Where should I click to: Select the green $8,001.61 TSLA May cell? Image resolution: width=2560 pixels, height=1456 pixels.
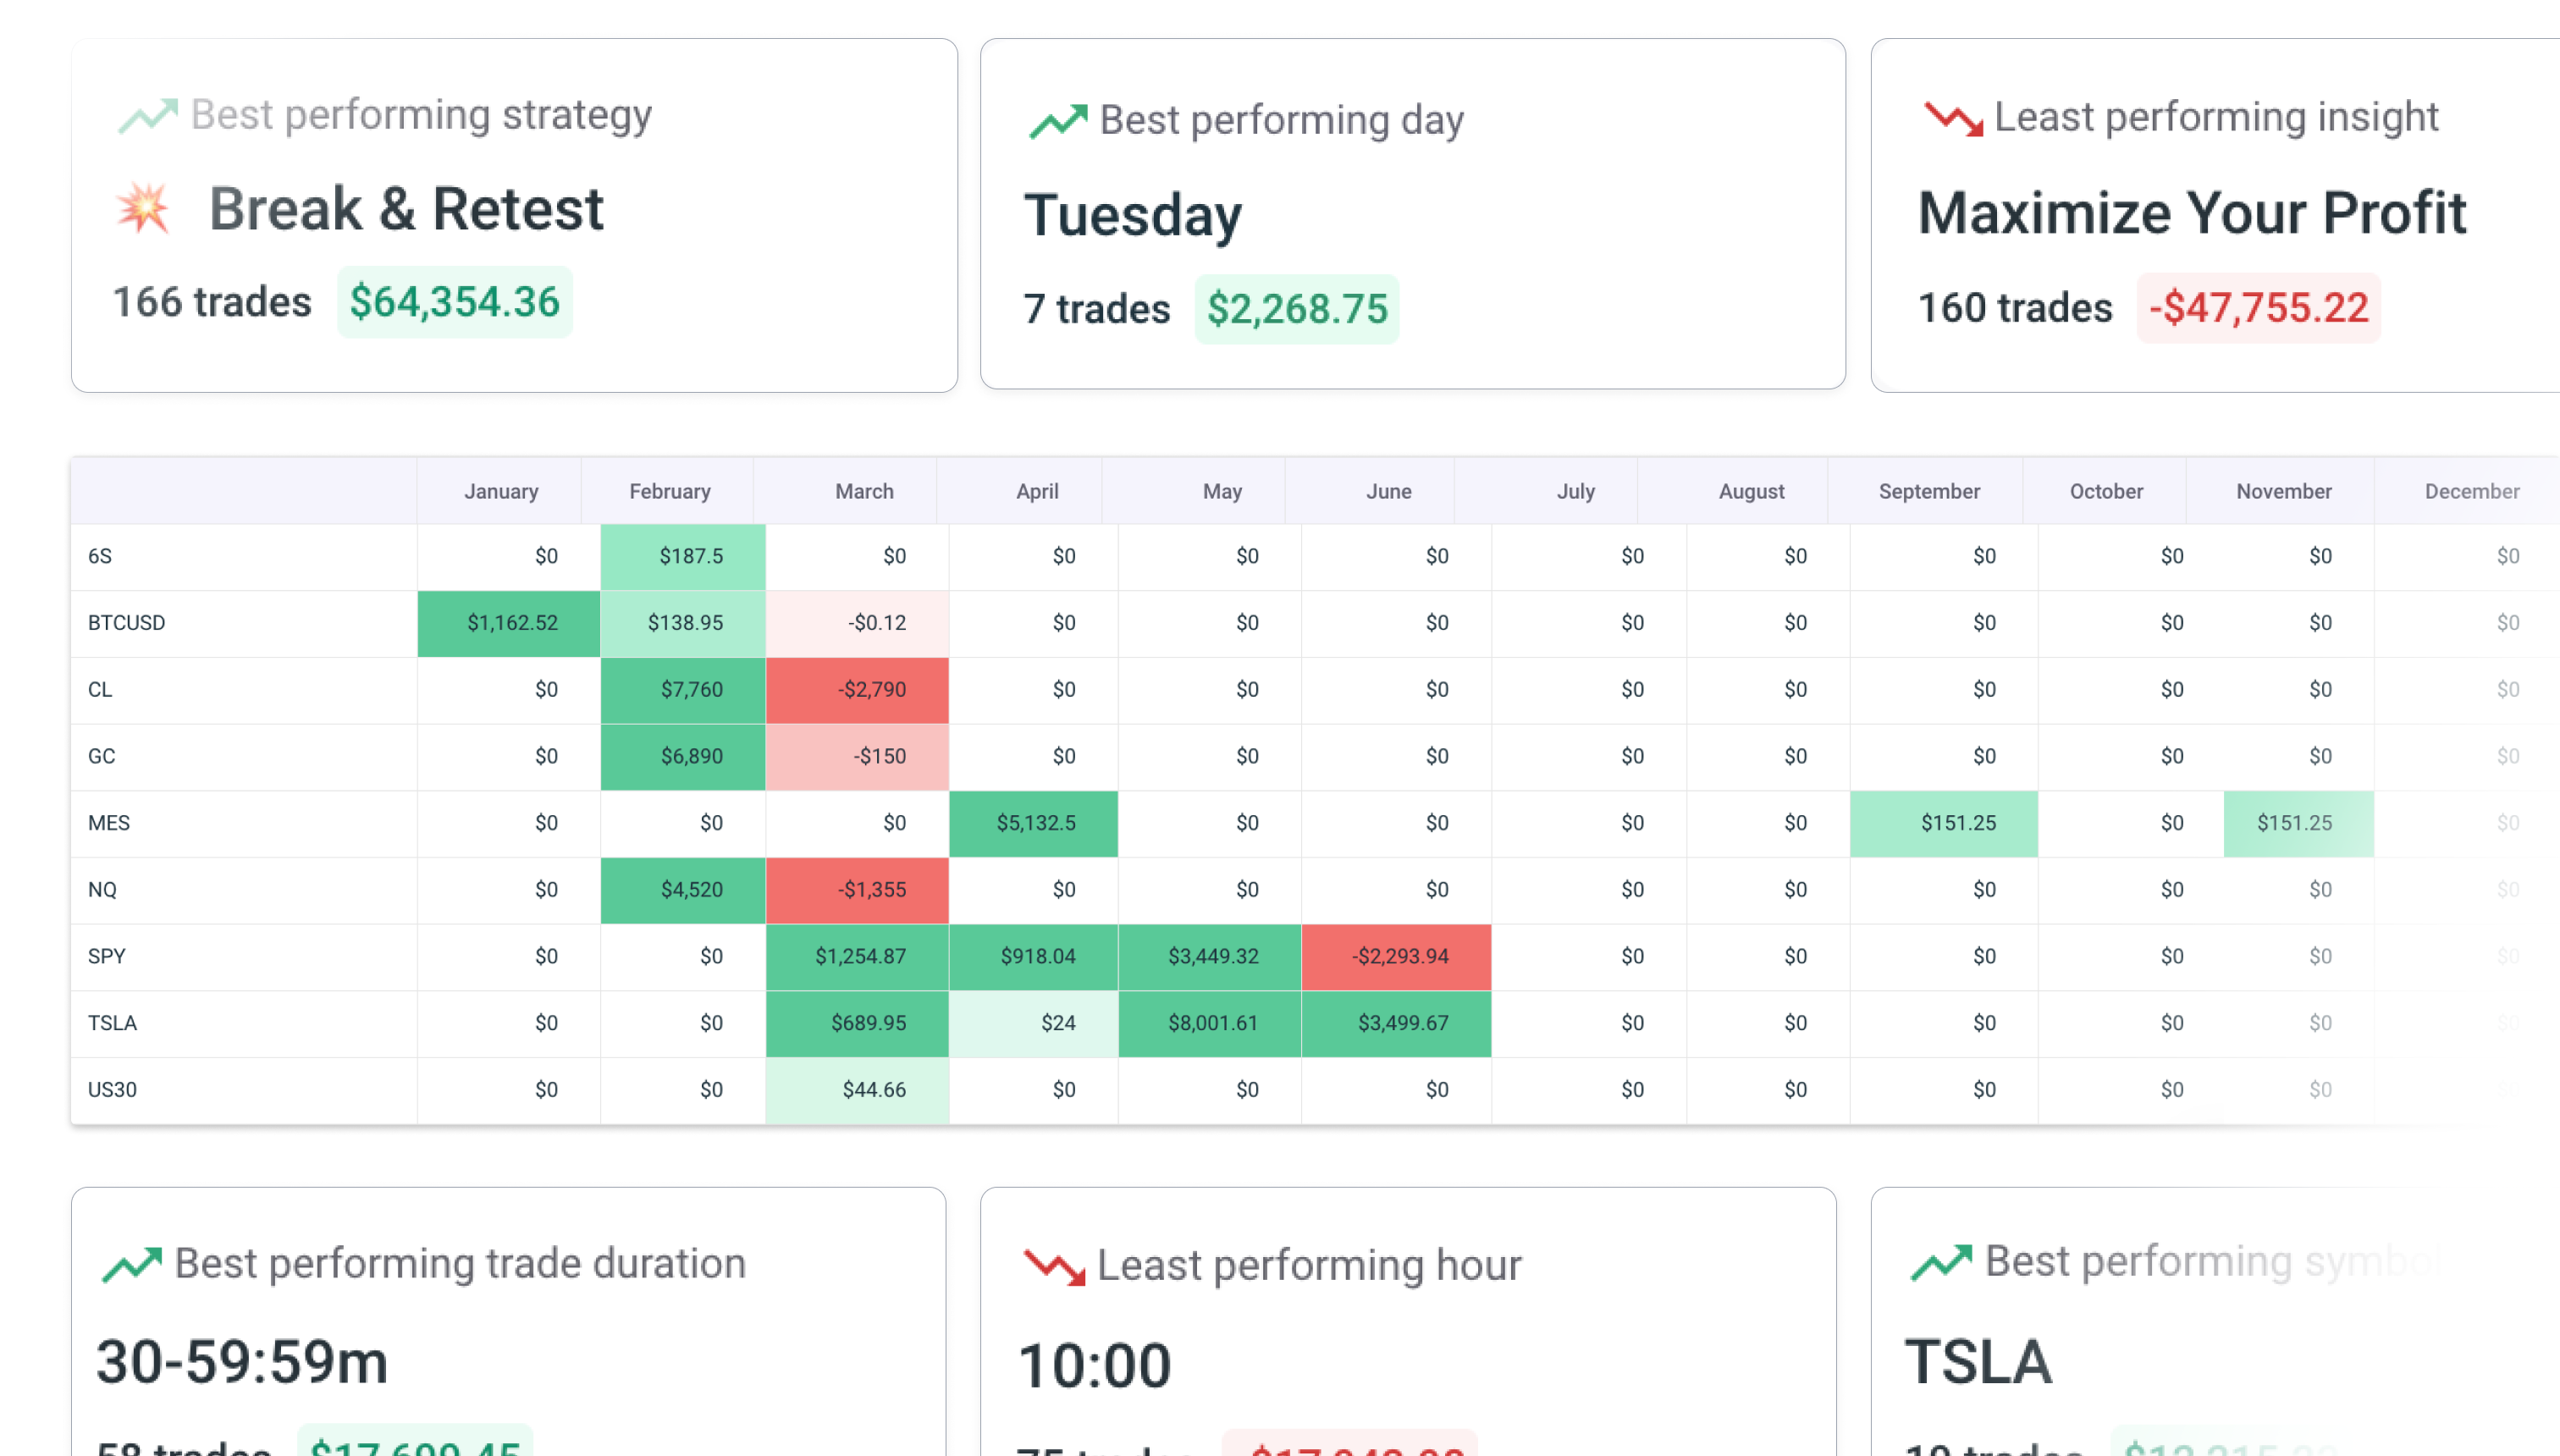coord(1213,1023)
